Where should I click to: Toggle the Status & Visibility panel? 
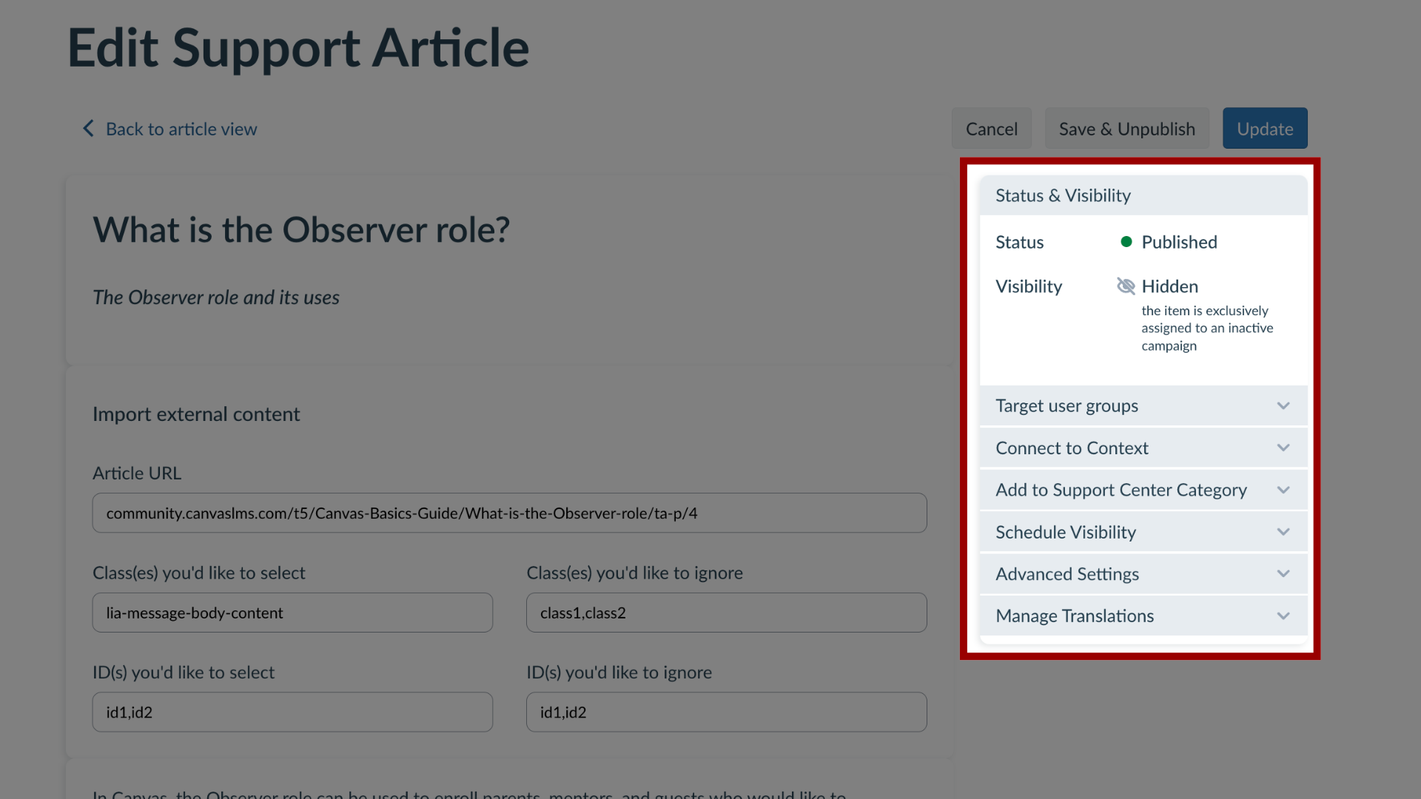click(1142, 194)
